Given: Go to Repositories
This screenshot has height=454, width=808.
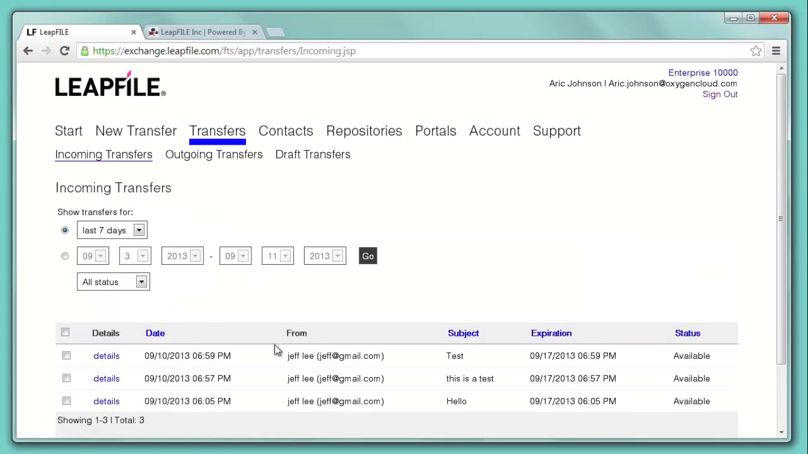Looking at the screenshot, I should [x=364, y=131].
